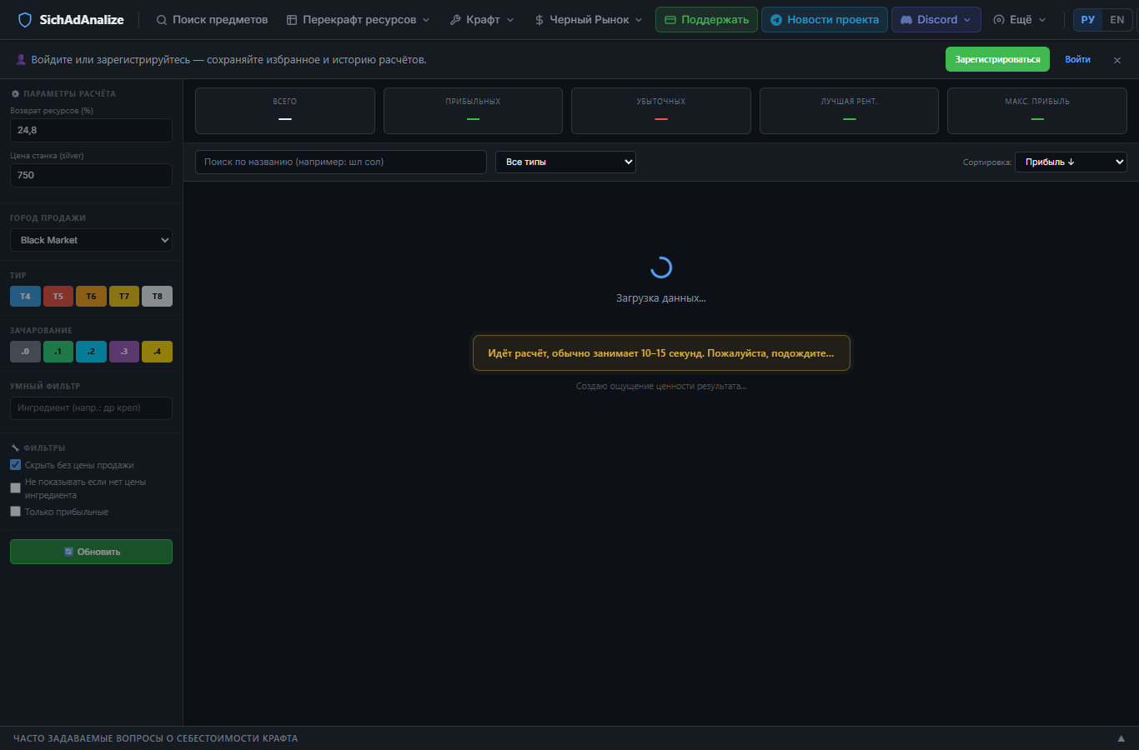Image resolution: width=1139 pixels, height=750 pixels.
Task: Open the Все типы dropdown
Action: tap(565, 162)
